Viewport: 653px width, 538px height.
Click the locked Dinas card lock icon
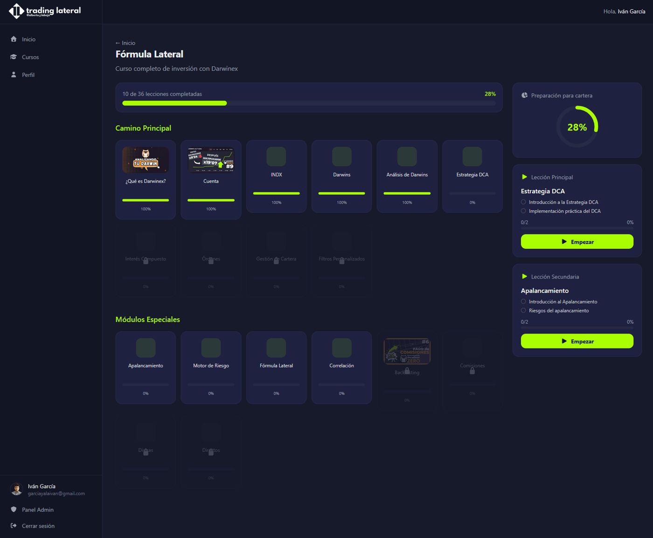click(146, 452)
